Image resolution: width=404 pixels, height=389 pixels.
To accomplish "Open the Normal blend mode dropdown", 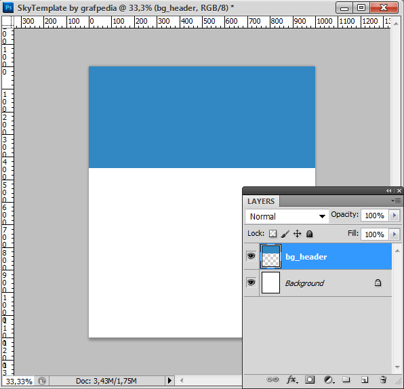I will tap(287, 216).
